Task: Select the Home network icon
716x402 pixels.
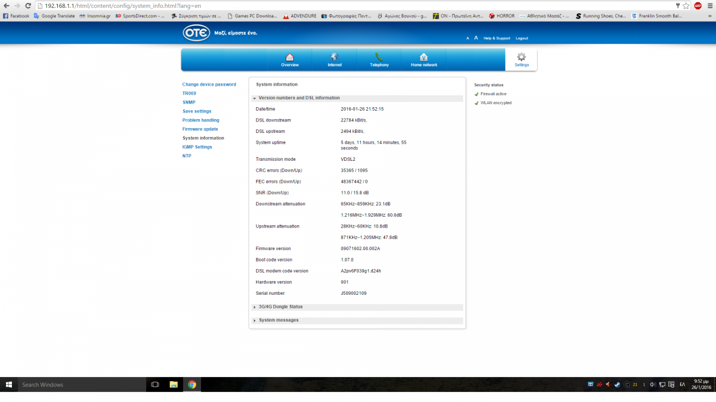Action: [424, 57]
